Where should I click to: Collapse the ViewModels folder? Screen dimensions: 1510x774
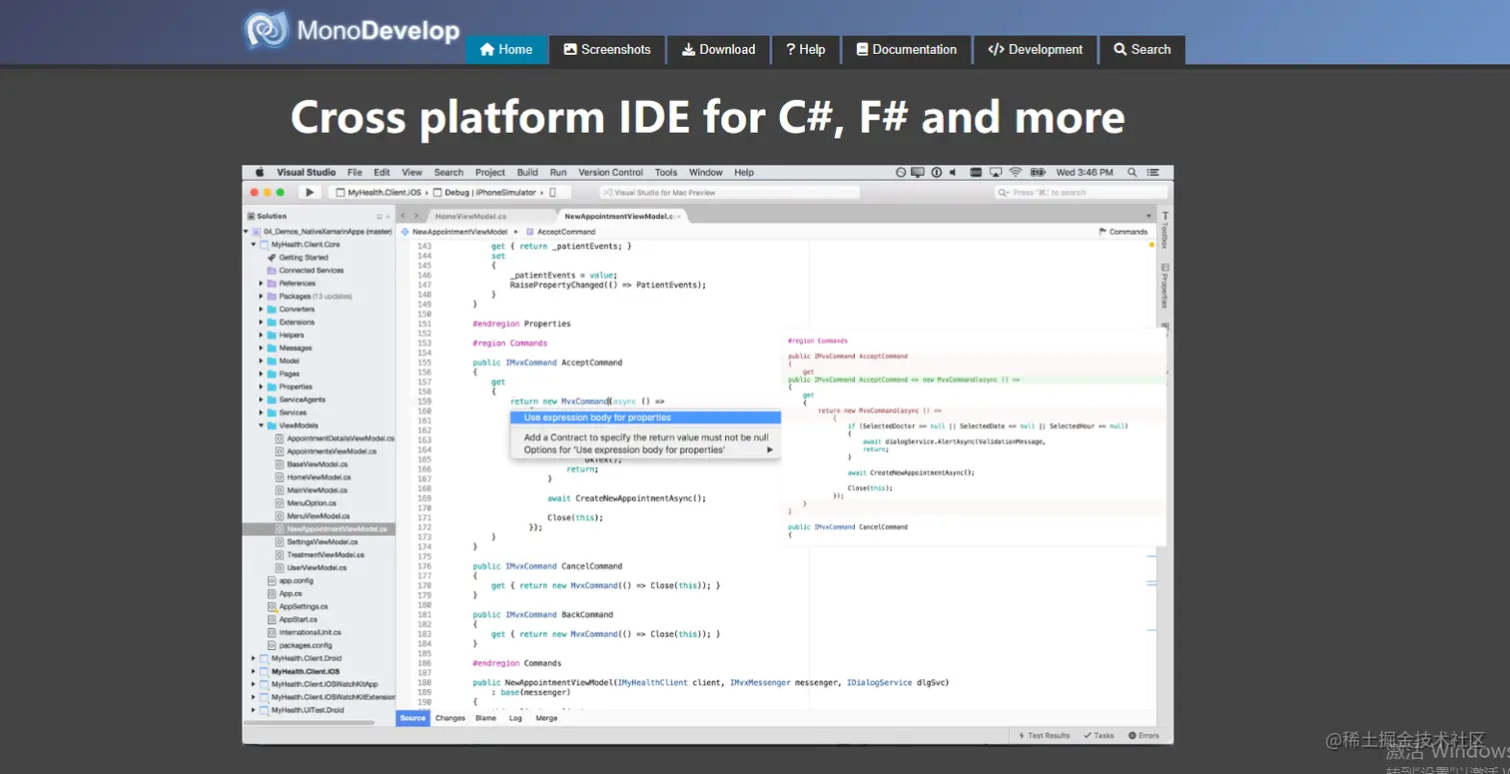coord(261,425)
